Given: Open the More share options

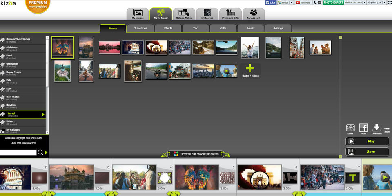Looking at the screenshot, I should [x=387, y=130].
